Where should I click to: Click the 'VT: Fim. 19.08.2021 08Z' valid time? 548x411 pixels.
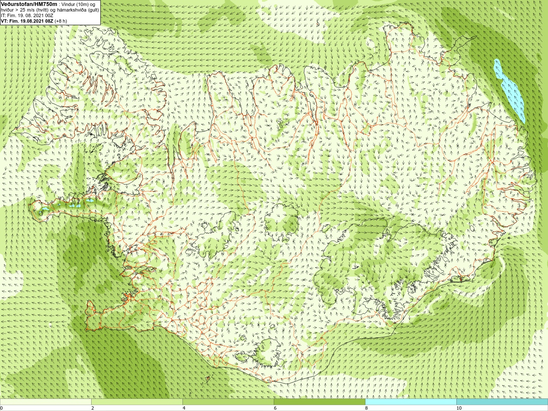click(x=27, y=21)
